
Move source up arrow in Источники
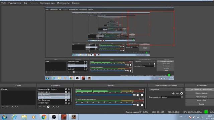(x=53, y=107)
